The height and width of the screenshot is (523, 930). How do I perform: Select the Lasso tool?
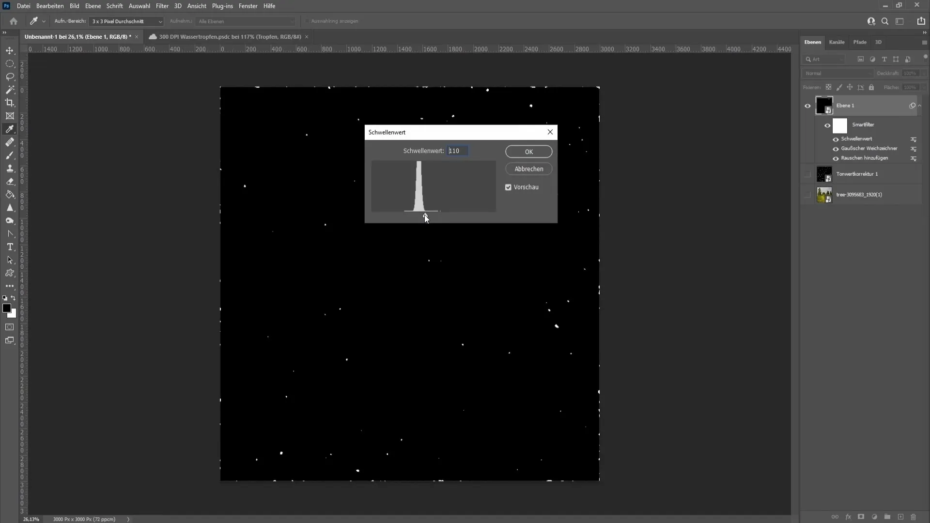coord(10,77)
